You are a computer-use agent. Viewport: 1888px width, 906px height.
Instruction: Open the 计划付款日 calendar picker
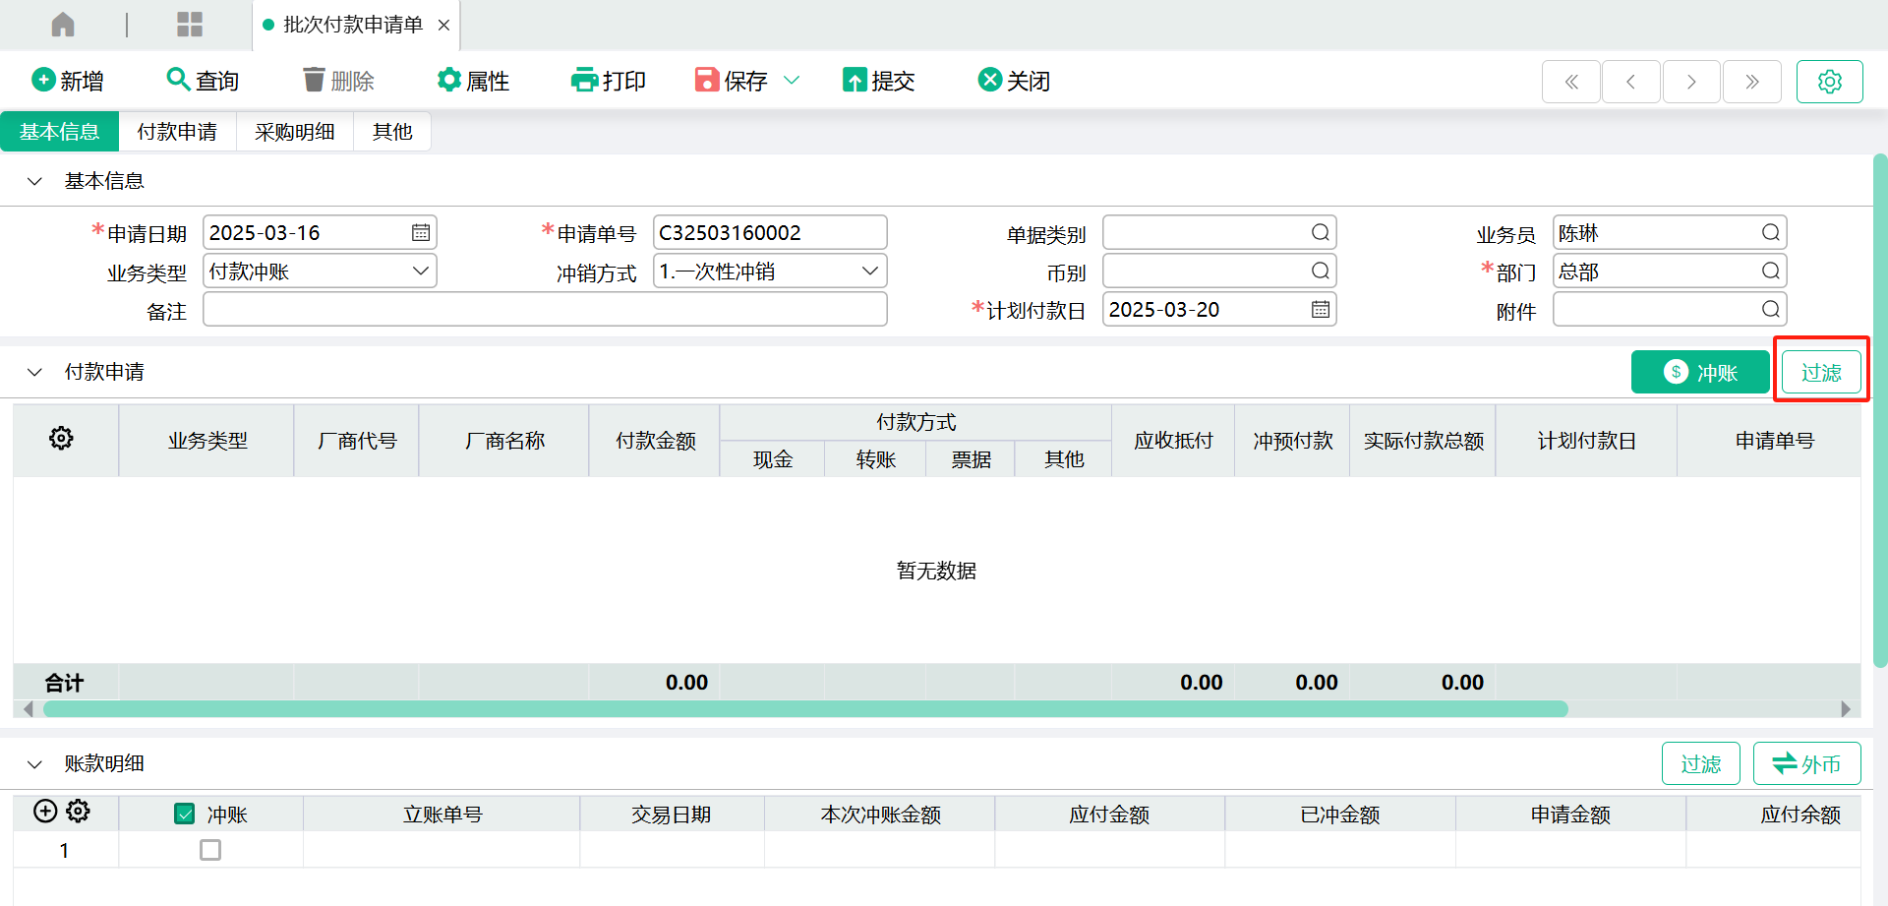pos(1321,310)
